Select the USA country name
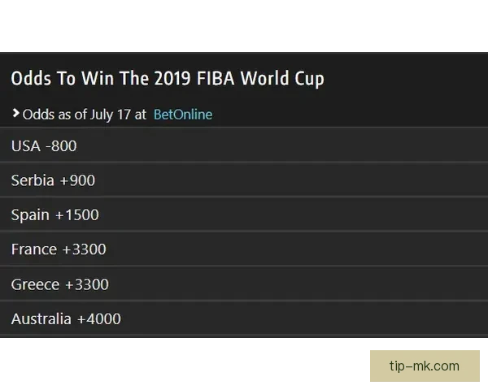The image size is (488, 390). pyautogui.click(x=24, y=146)
